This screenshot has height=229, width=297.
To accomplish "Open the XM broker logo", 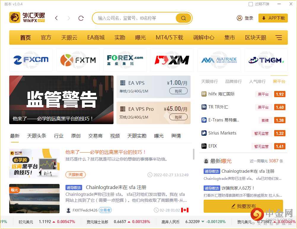I will 172,60.
